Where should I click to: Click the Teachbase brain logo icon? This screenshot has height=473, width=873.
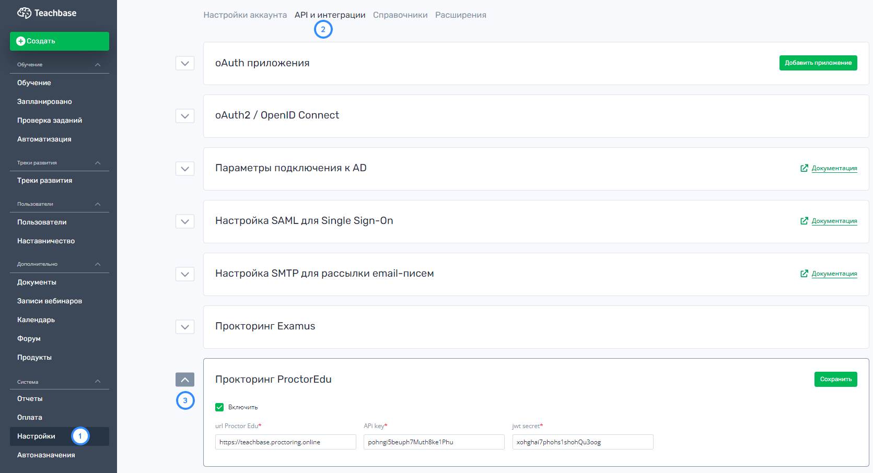[25, 13]
